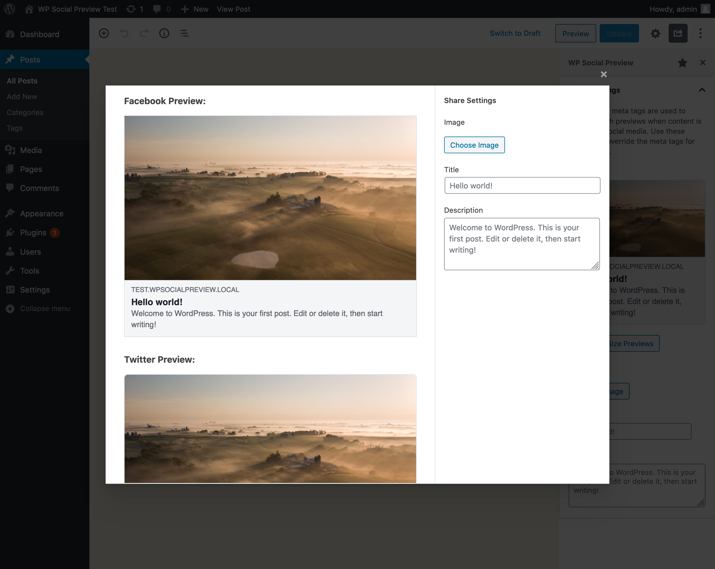Open Posts in the admin menu
715x569 pixels.
point(44,60)
